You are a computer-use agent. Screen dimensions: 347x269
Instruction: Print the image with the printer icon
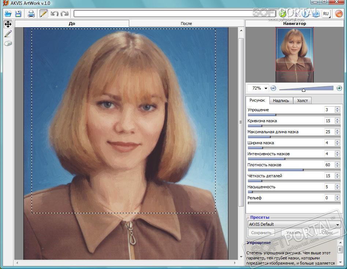pos(31,14)
